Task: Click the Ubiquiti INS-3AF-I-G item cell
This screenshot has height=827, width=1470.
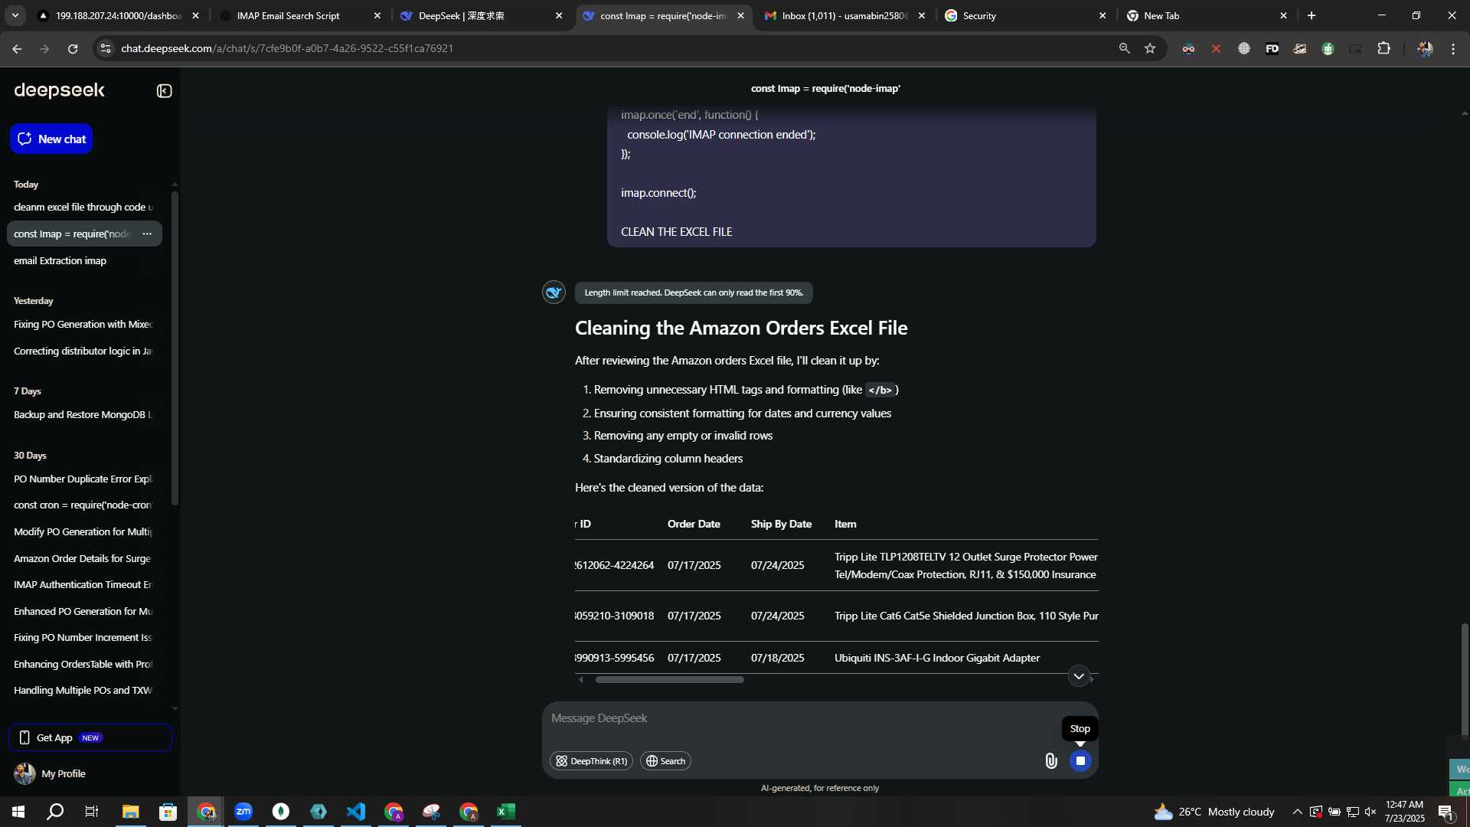Action: 937,658
